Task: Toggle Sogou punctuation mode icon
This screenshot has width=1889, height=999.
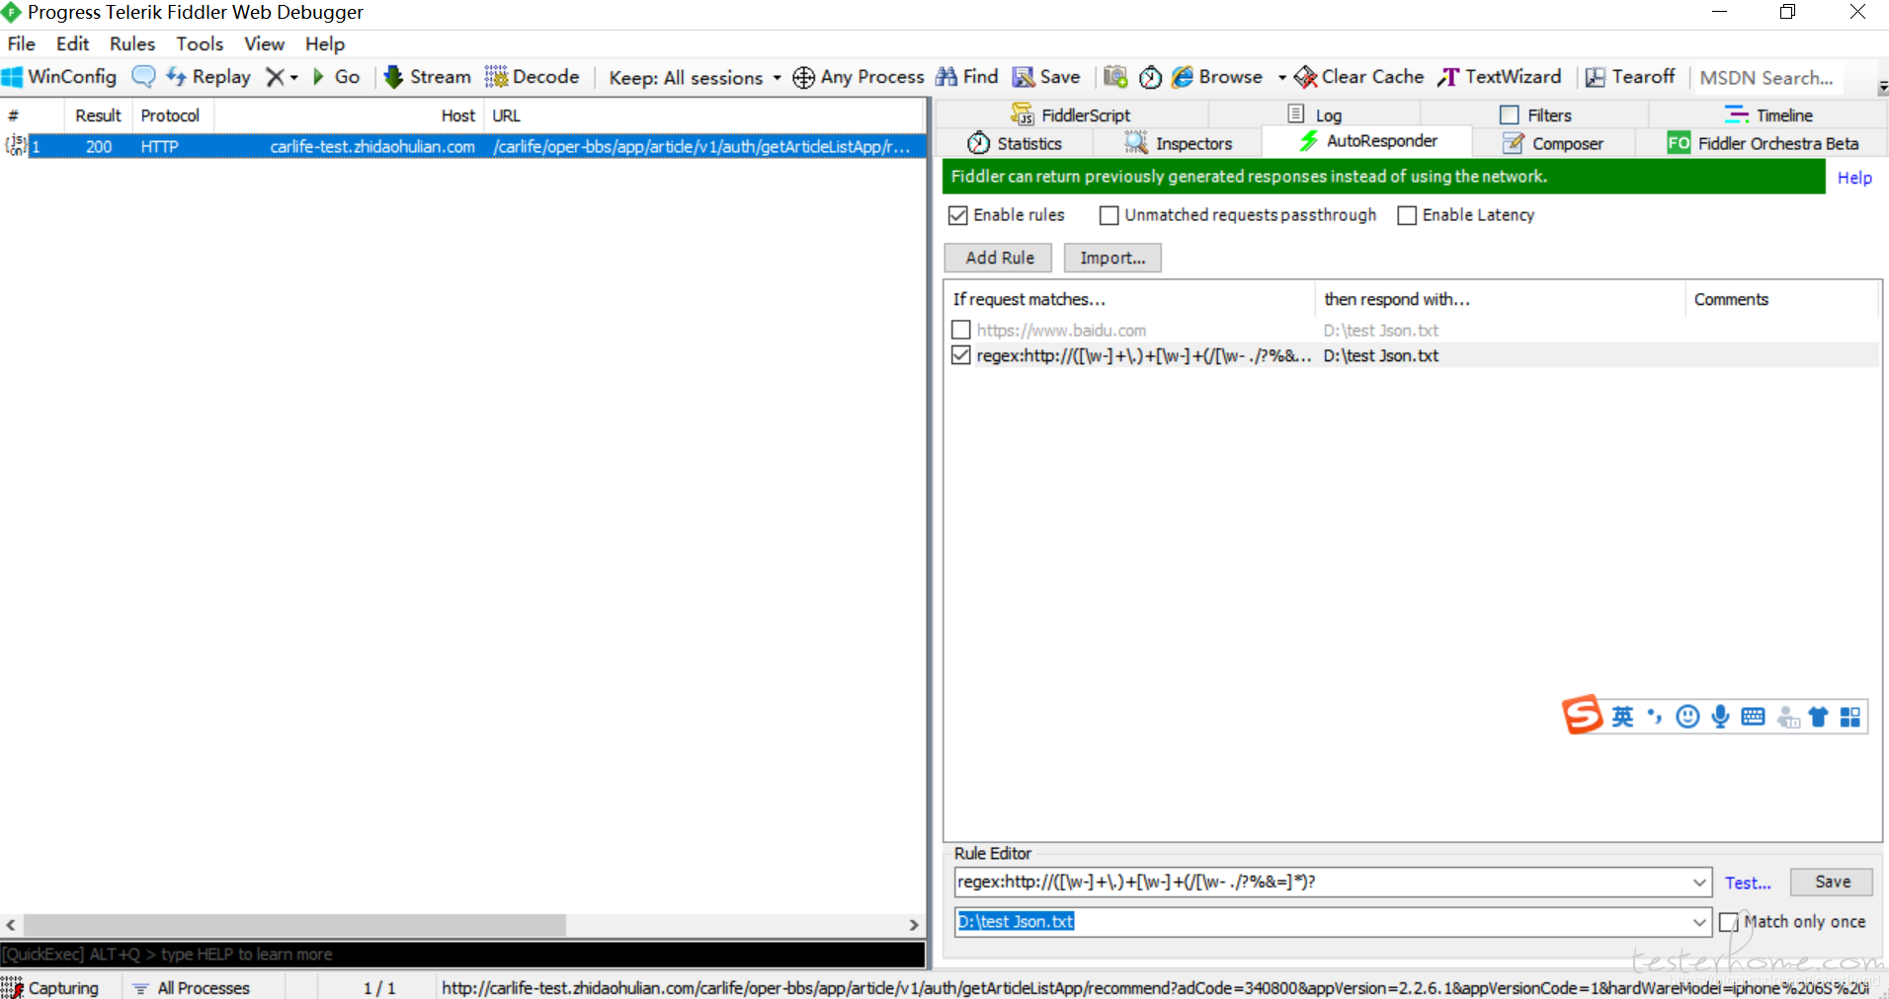Action: 1655,717
